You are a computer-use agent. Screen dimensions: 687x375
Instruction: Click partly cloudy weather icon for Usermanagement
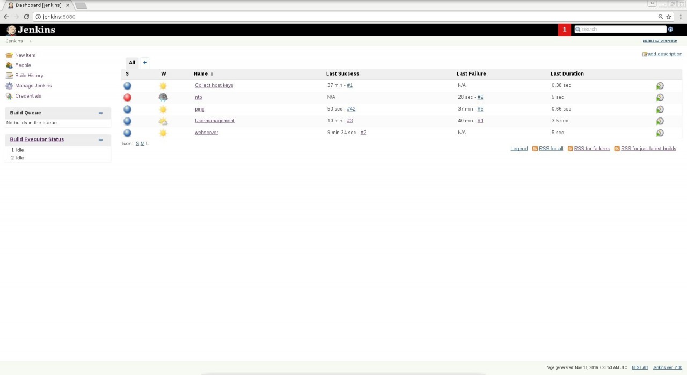coord(163,121)
